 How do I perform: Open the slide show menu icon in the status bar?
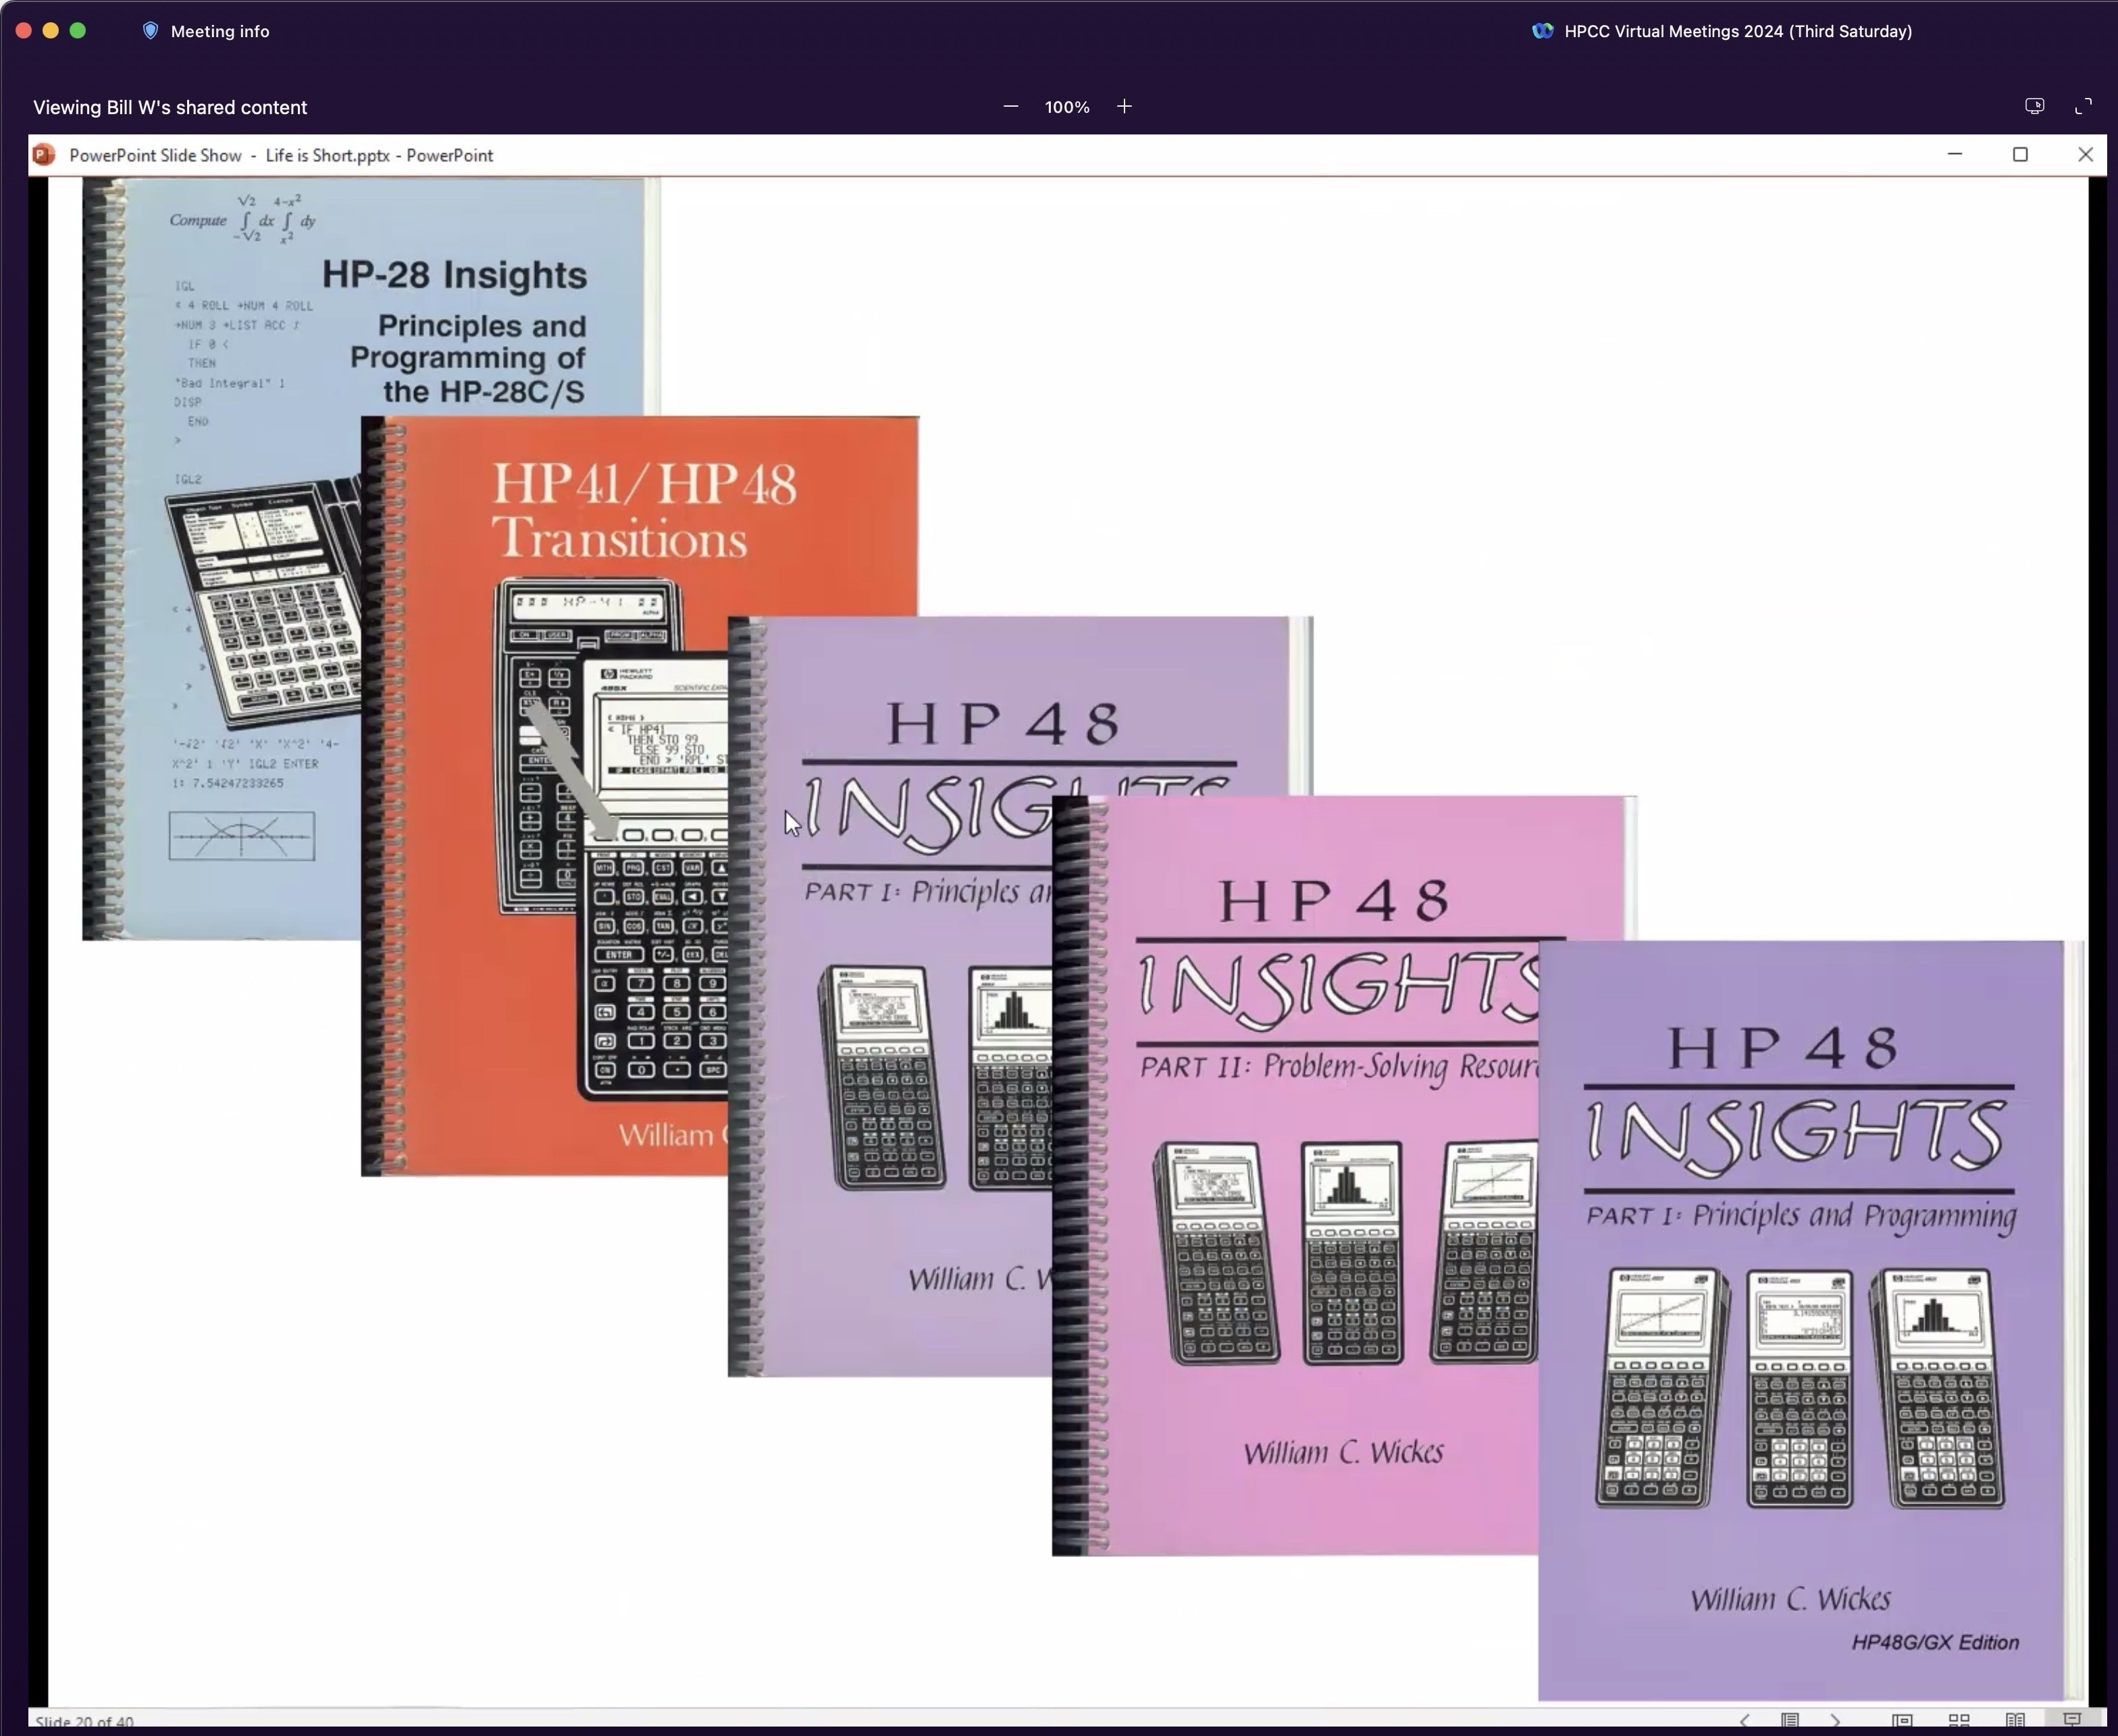pos(1790,1721)
